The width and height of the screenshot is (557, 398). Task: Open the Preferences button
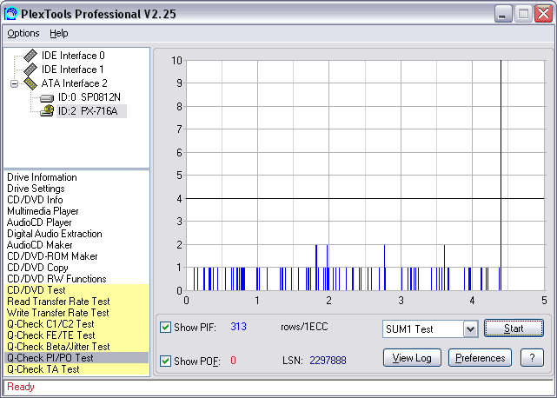click(x=480, y=358)
